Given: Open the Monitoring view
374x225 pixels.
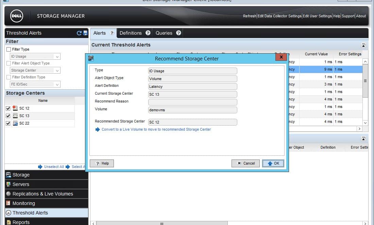Looking at the screenshot, I should [47, 203].
